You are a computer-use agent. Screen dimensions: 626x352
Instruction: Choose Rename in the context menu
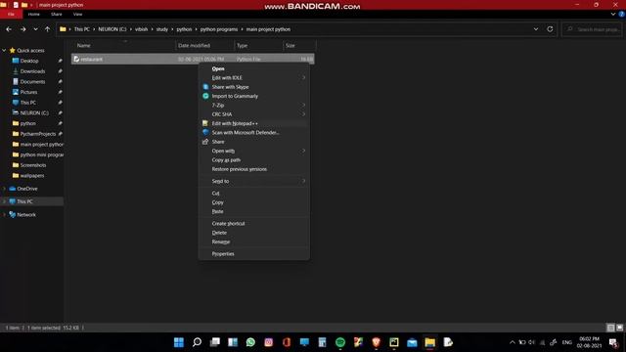[x=254, y=242]
